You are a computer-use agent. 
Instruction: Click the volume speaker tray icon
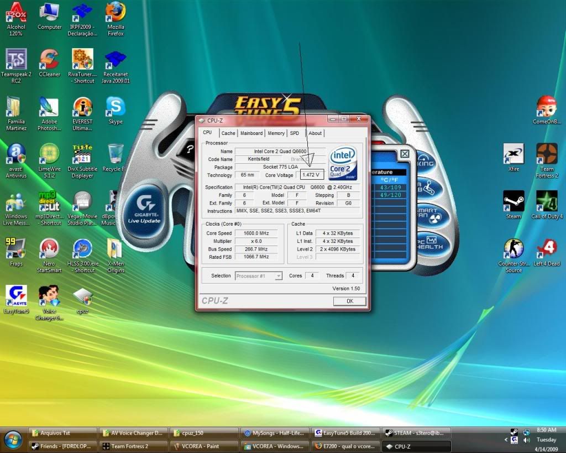(526, 440)
